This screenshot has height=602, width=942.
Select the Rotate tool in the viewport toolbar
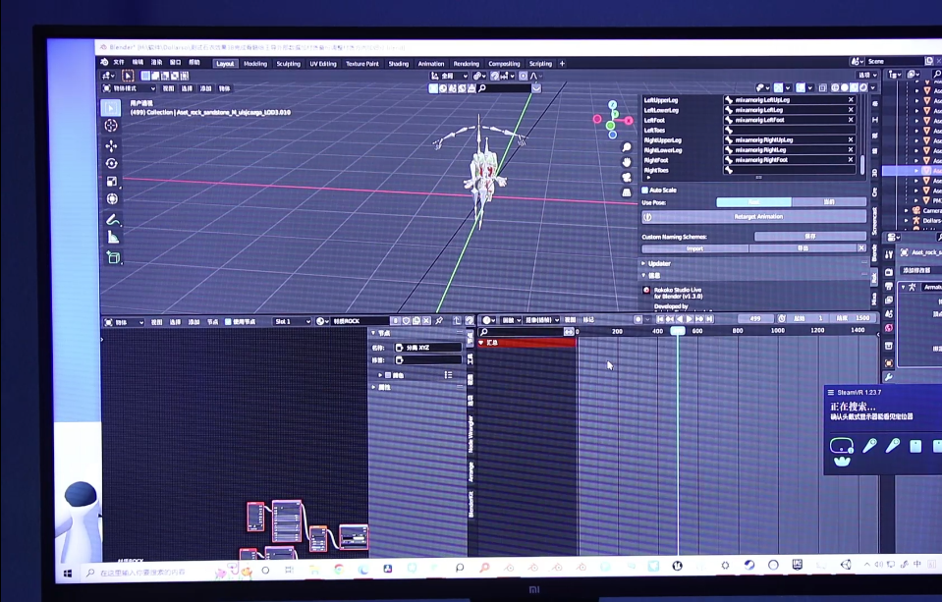click(x=111, y=163)
